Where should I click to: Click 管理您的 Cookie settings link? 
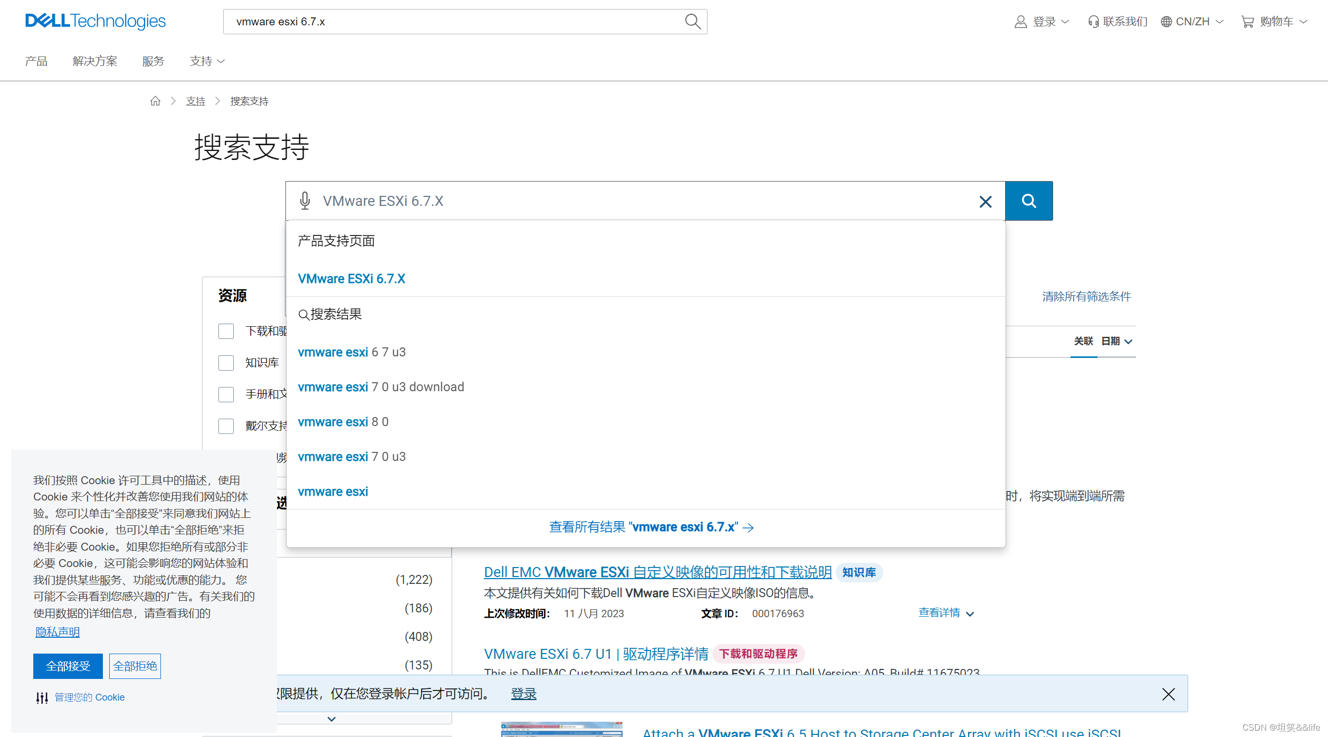click(x=80, y=697)
